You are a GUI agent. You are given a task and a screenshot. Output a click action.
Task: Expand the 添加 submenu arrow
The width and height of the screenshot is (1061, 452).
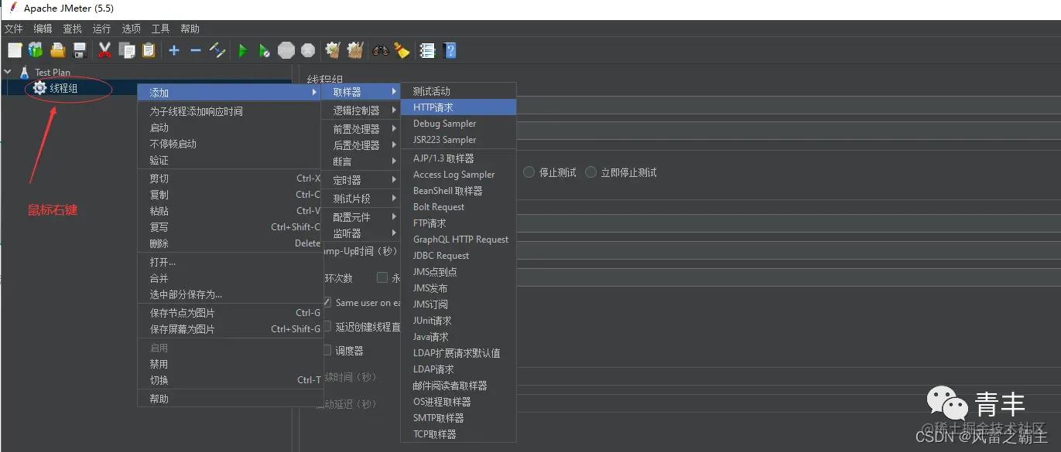(314, 93)
